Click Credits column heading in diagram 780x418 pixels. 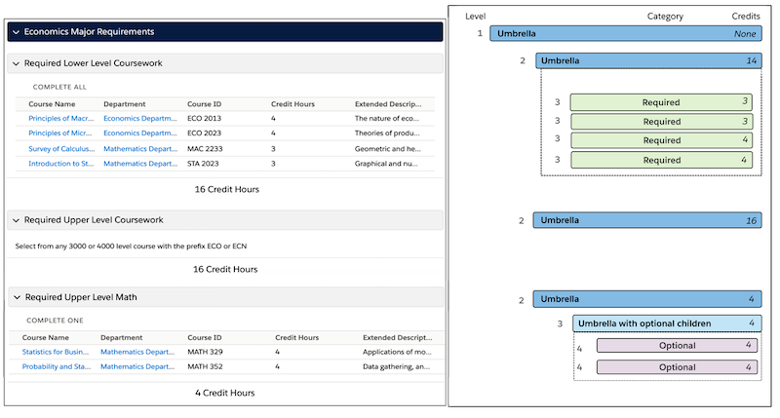746,17
